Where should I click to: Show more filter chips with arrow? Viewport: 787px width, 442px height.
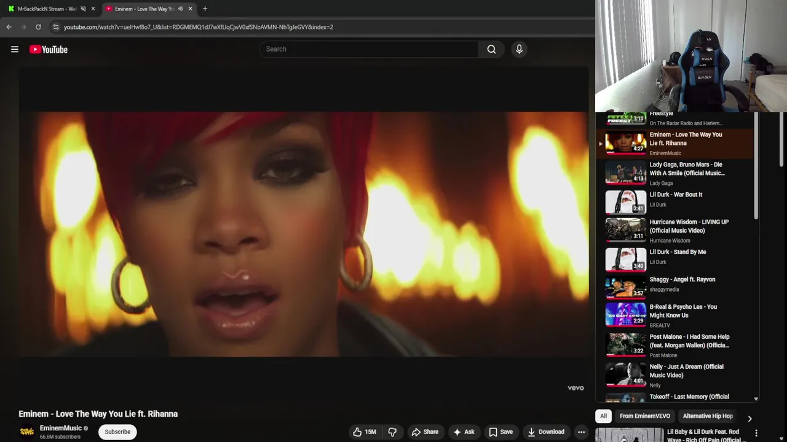(749, 418)
